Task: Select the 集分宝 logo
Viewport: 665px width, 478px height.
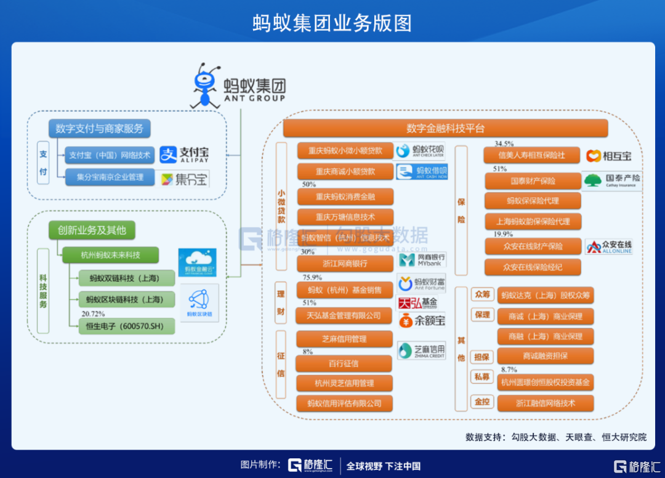Action: tap(184, 179)
